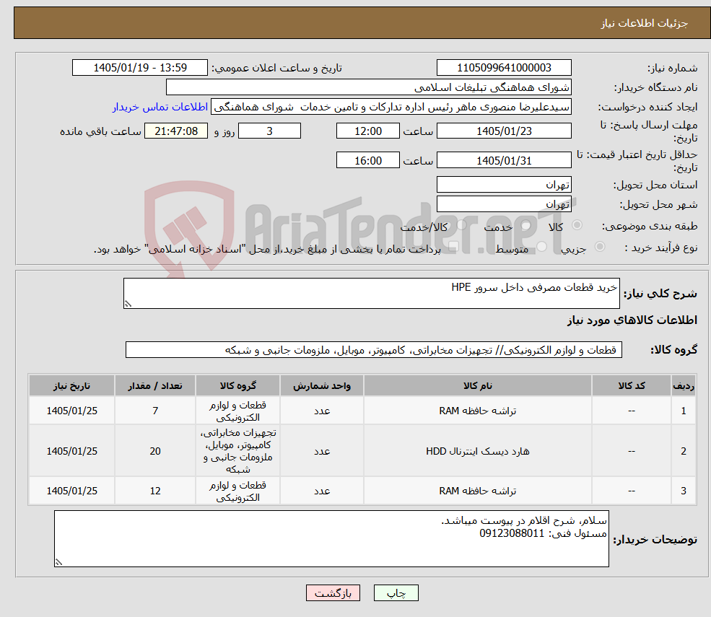Select the خدمت radio button
711x617 pixels.
click(526, 225)
